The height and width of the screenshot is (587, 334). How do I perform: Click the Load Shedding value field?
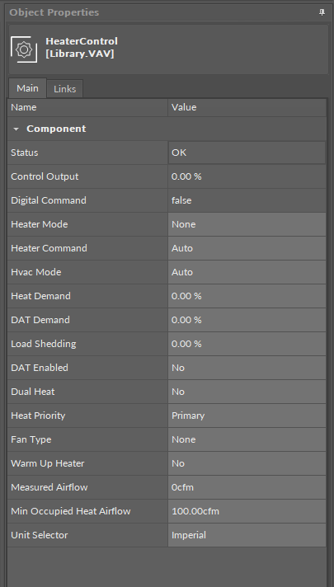click(x=247, y=344)
